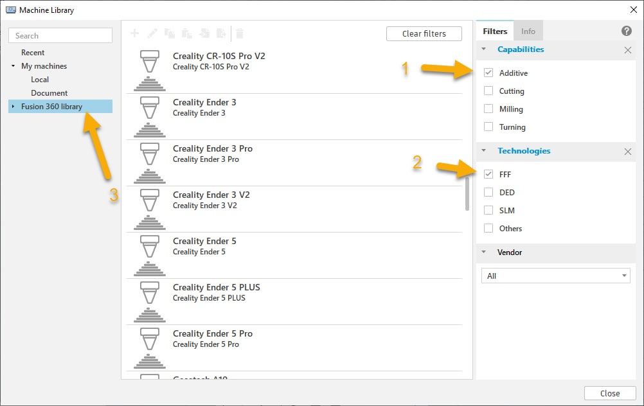Click the Creality Ender 3 Pro printer icon
This screenshot has width=644, height=406.
pos(150,163)
